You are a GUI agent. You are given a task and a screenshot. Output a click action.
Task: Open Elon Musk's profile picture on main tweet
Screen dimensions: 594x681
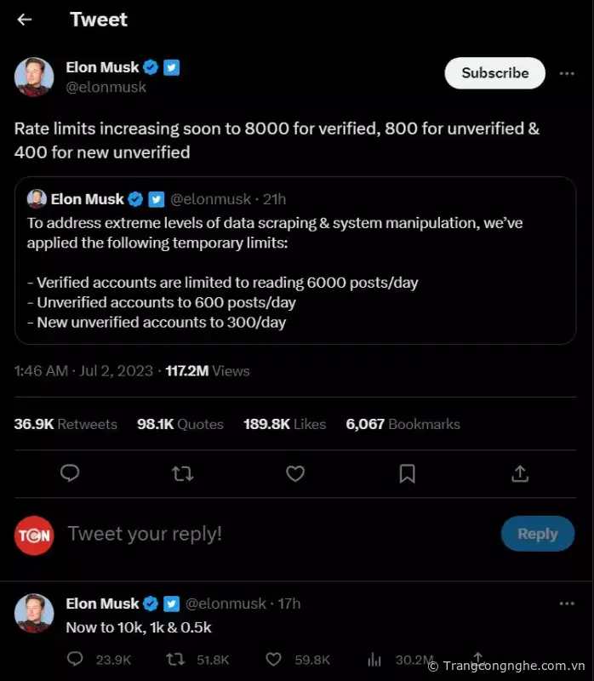34,77
